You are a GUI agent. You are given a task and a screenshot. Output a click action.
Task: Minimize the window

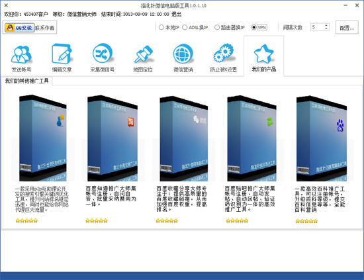pyautogui.click(x=345, y=5)
